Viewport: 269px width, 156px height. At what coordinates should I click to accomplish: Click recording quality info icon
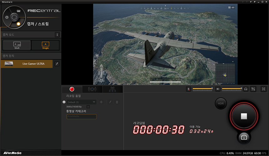point(64,102)
